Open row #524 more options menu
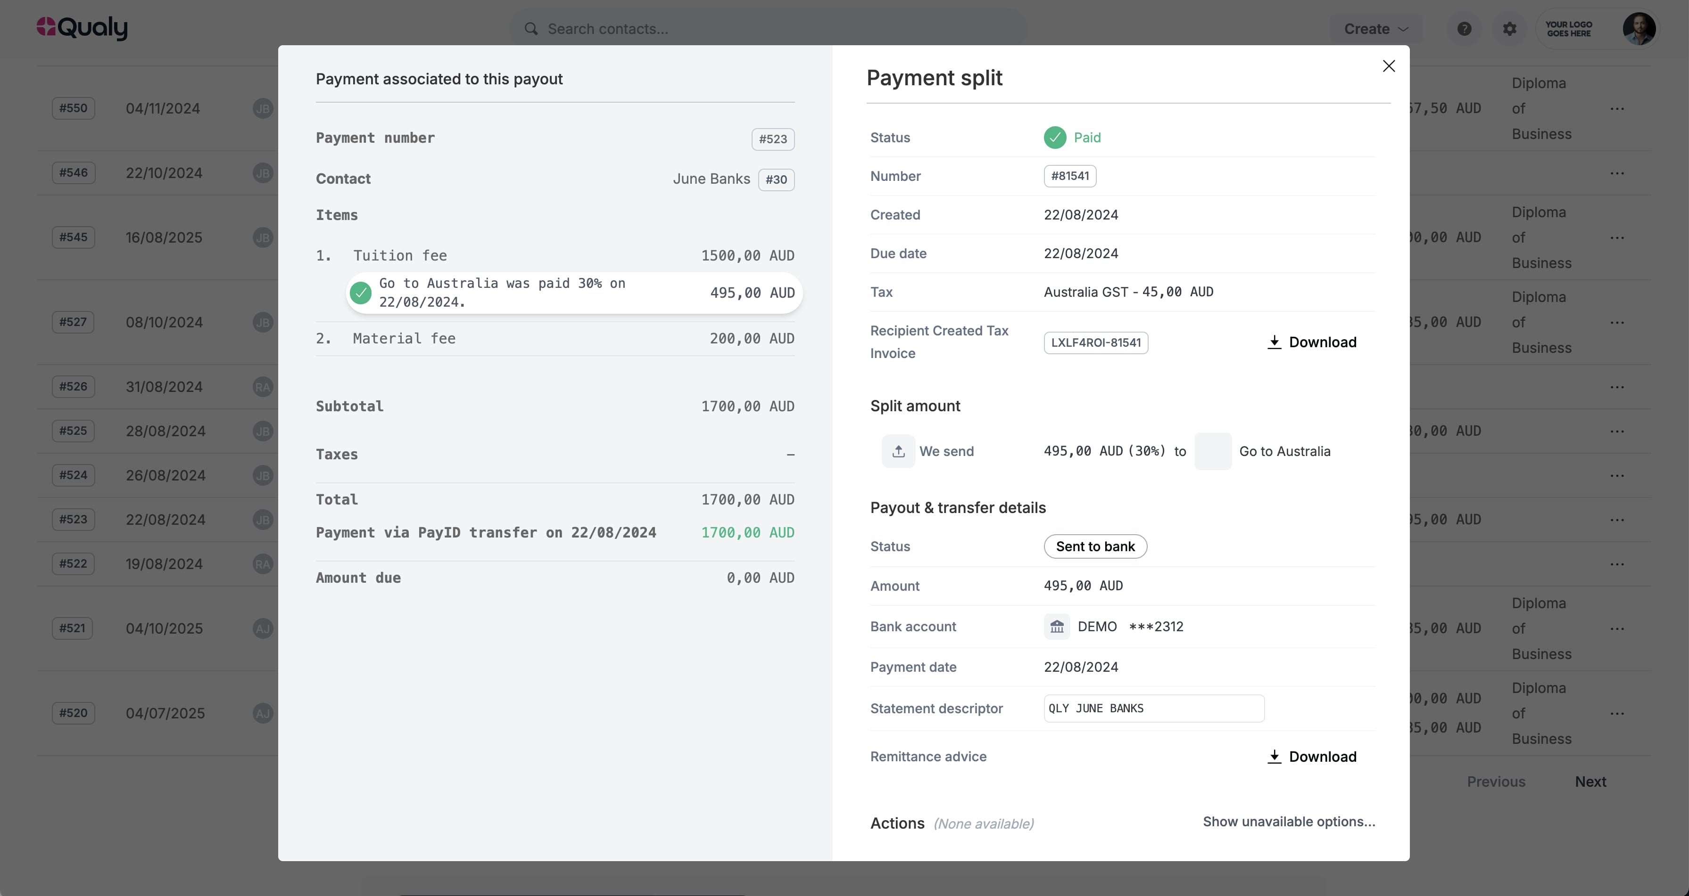The width and height of the screenshot is (1689, 896). [x=1617, y=475]
